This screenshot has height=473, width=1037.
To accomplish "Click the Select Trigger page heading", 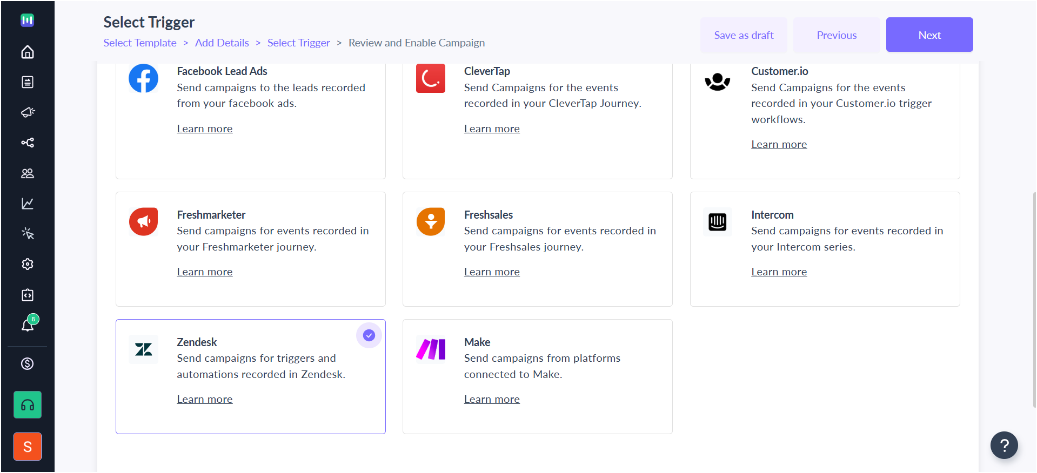I will click(x=149, y=22).
